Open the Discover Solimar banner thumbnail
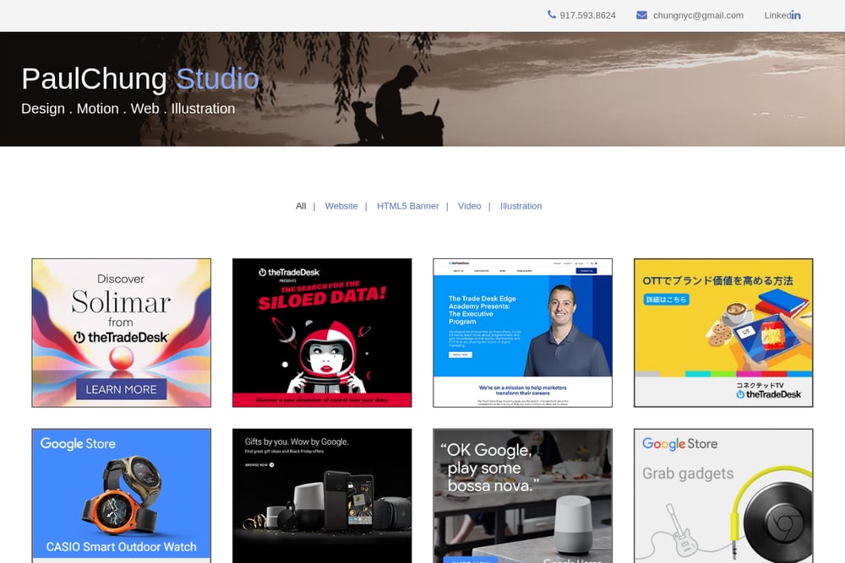The height and width of the screenshot is (563, 845). tap(121, 333)
